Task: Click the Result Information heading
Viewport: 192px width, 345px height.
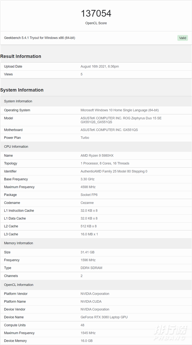Action: click(21, 56)
